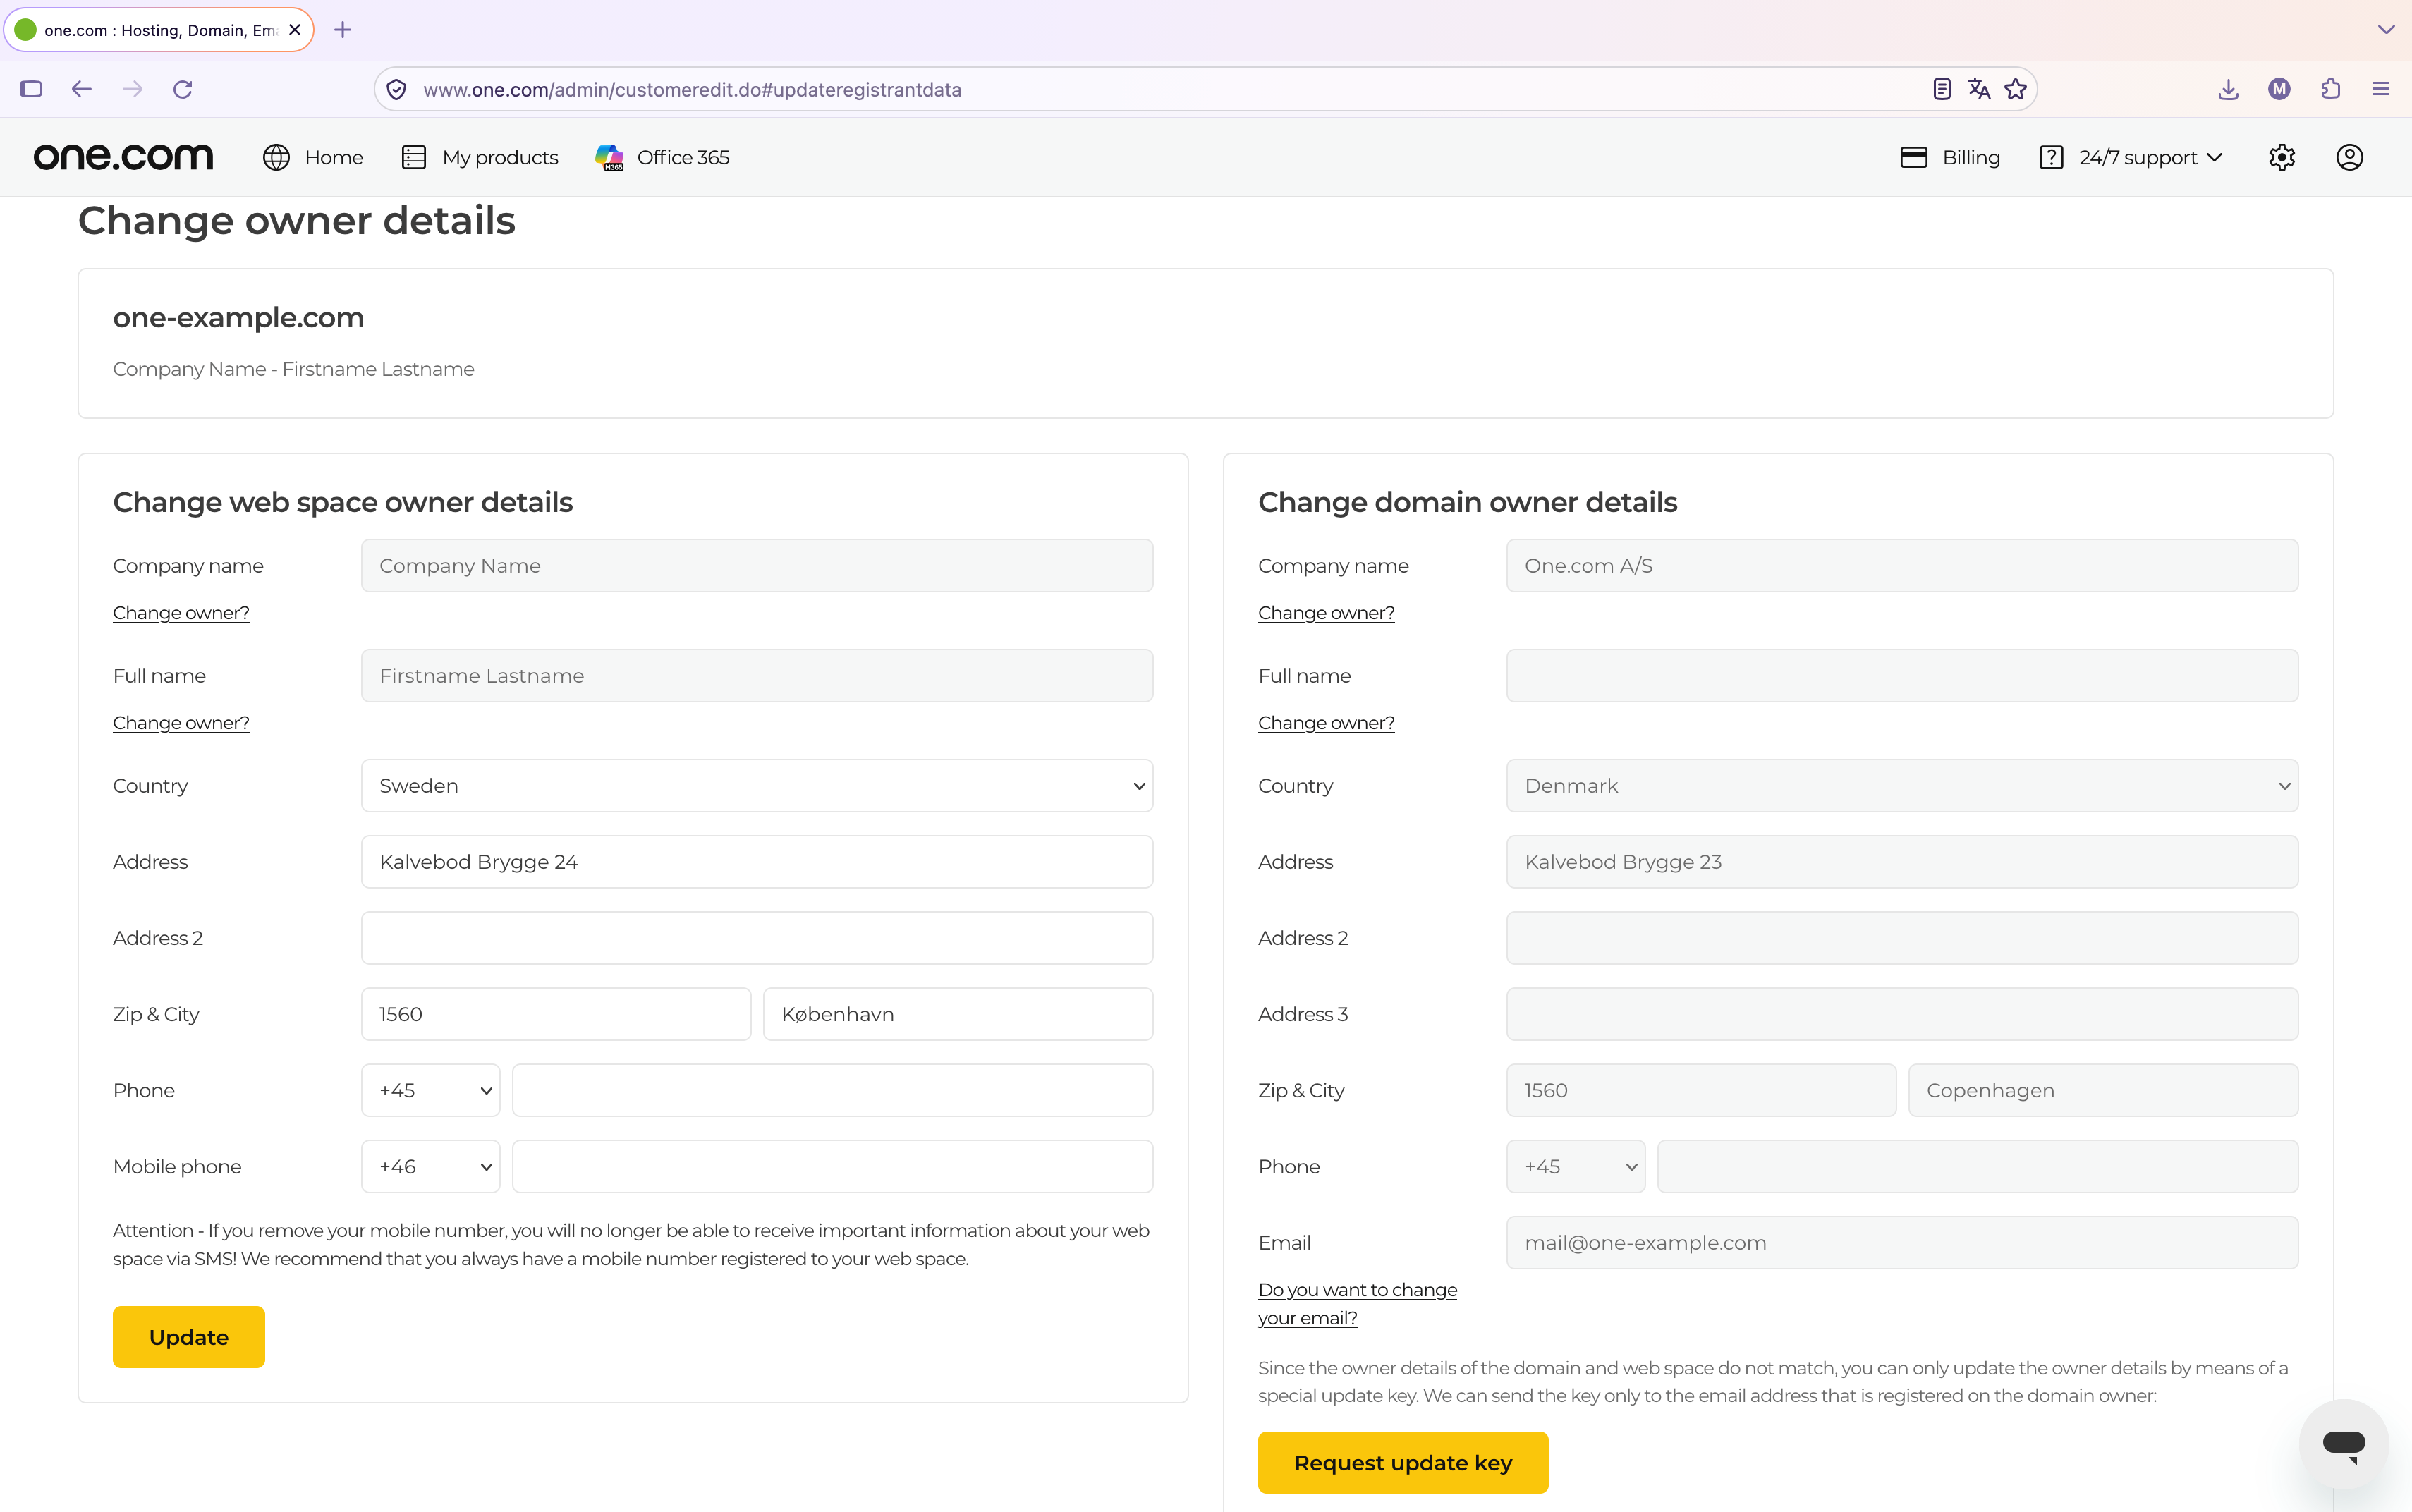Viewport: 2412px width, 1512px height.
Task: Go to My products
Action: click(x=480, y=157)
